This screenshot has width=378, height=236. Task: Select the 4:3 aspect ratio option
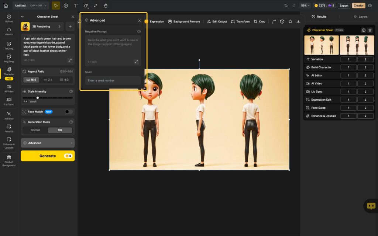pos(64,80)
